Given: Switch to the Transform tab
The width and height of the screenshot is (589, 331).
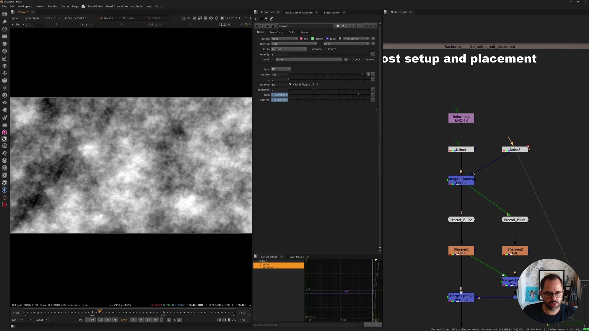Looking at the screenshot, I should [276, 32].
